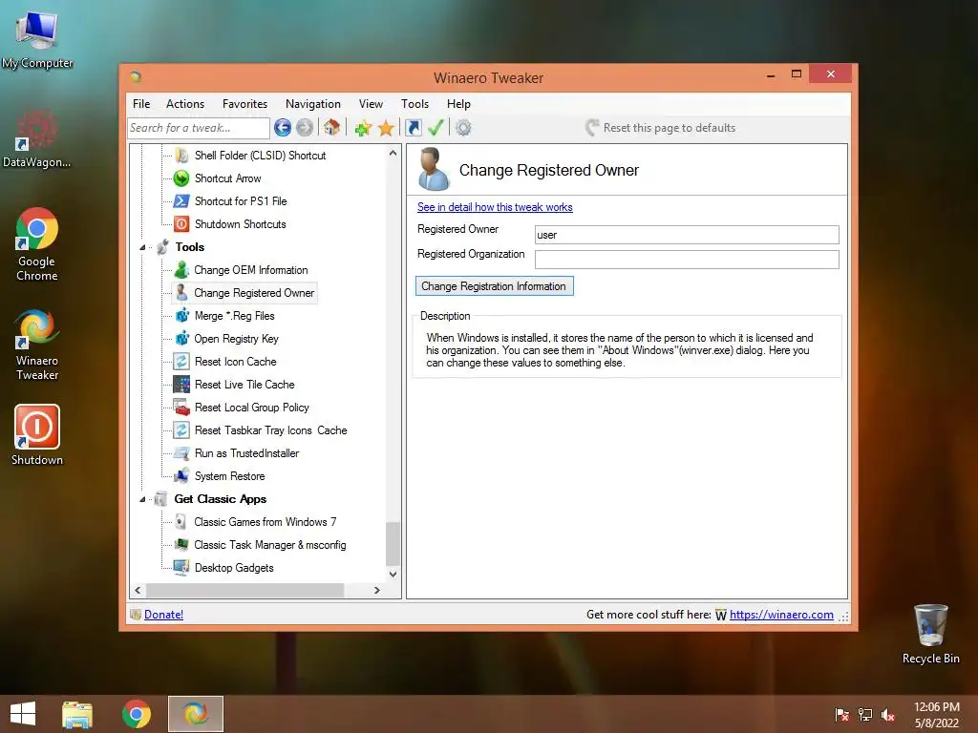Click the Merge *.Reg Files icon
Image resolution: width=978 pixels, height=733 pixels.
click(181, 315)
